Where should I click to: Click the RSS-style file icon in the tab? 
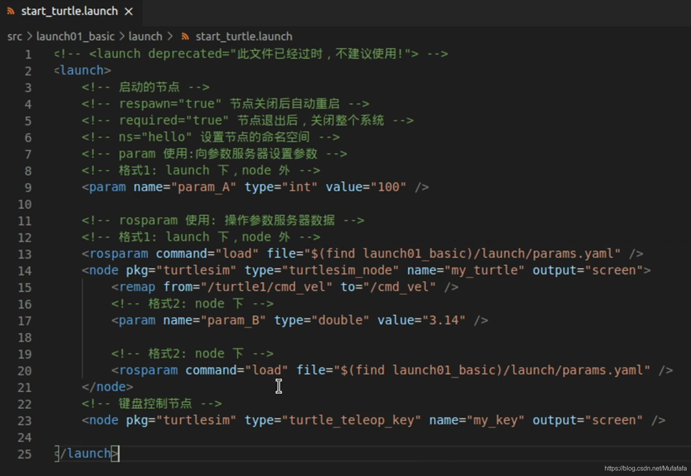[x=11, y=11]
